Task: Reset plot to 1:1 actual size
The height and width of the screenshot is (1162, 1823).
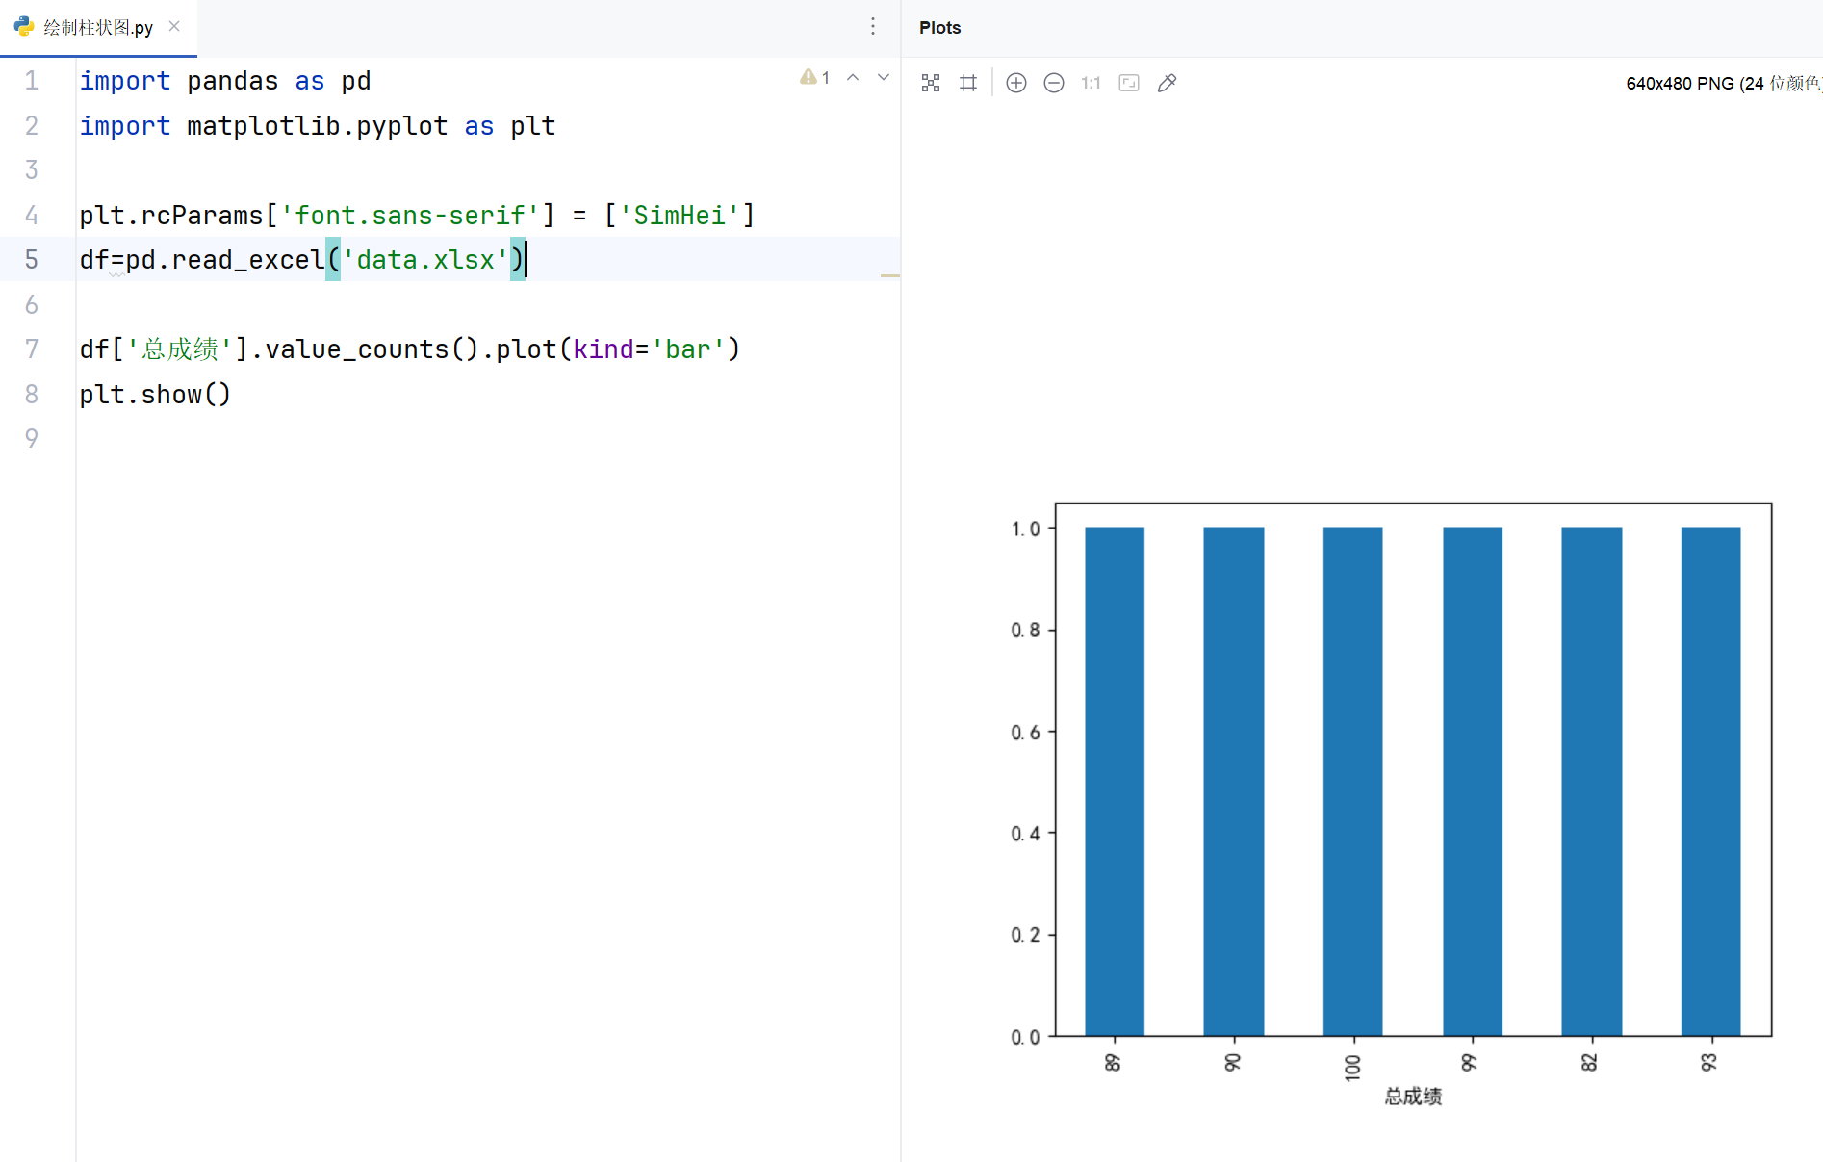Action: [x=1091, y=84]
